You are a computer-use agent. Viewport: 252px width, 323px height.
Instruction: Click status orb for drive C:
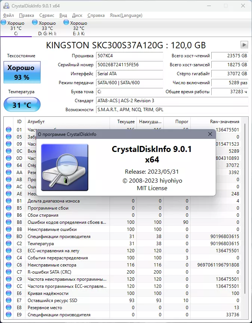(x=4, y=23)
